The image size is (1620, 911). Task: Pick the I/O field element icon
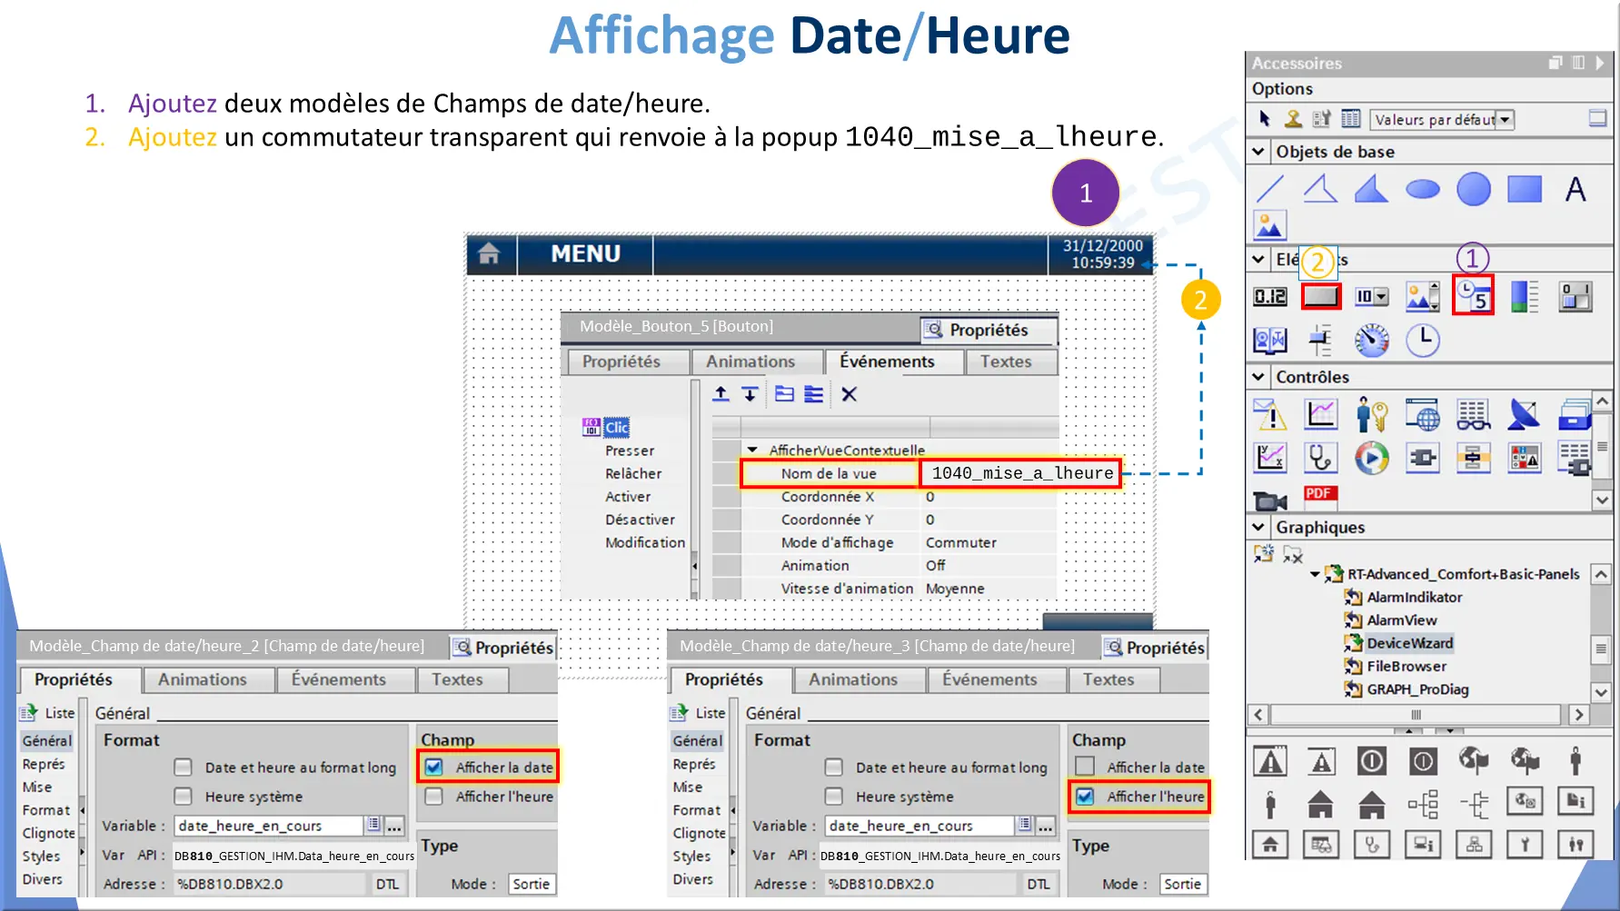(x=1270, y=296)
